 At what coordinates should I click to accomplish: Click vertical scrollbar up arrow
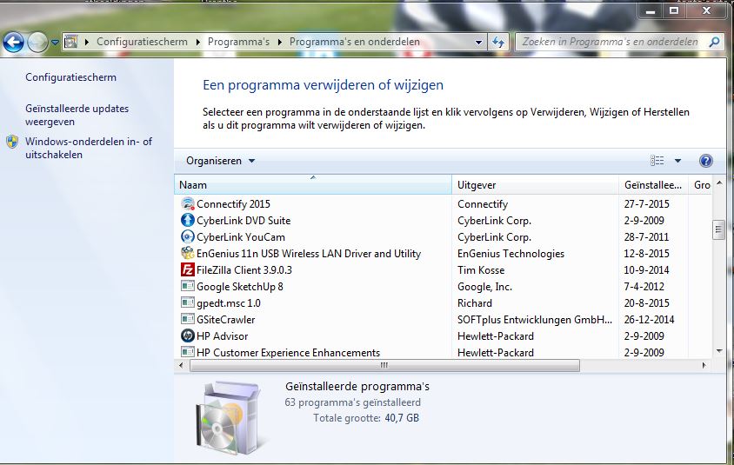click(719, 183)
